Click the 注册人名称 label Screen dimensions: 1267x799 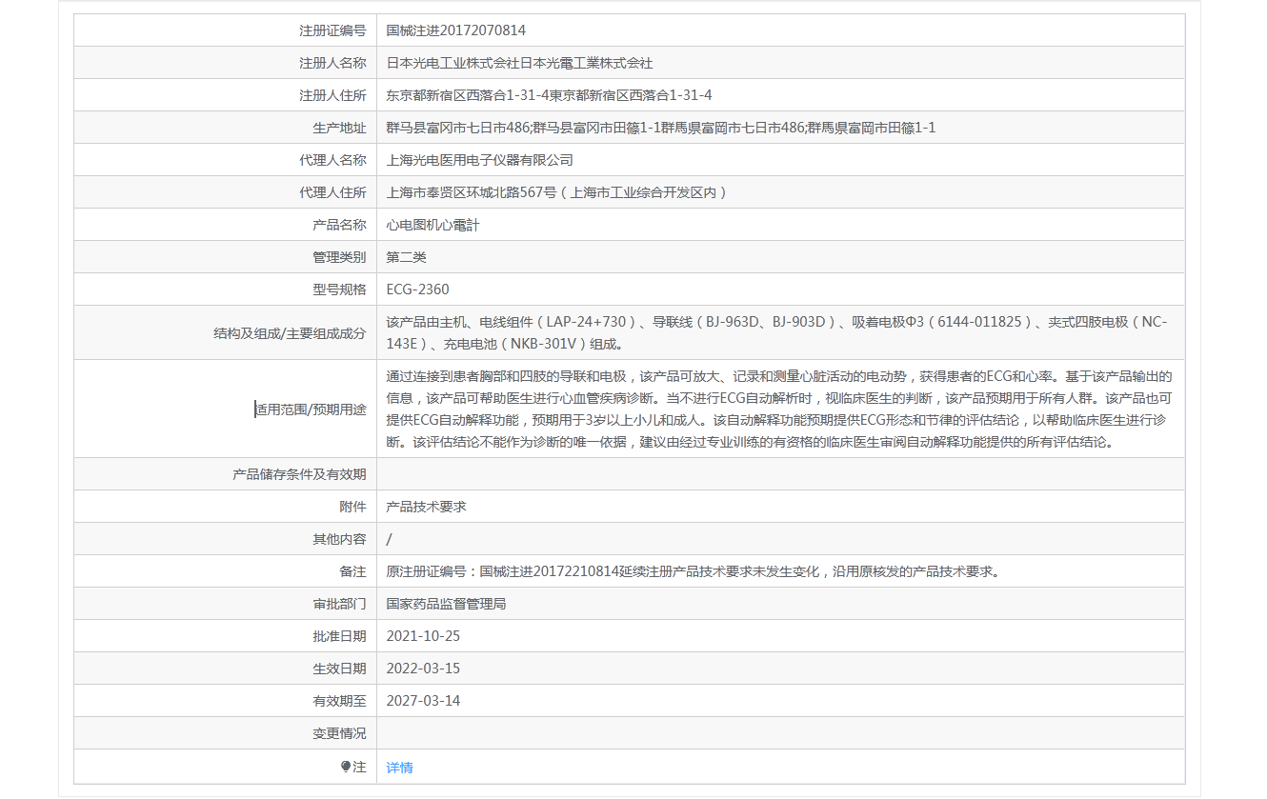pos(332,63)
